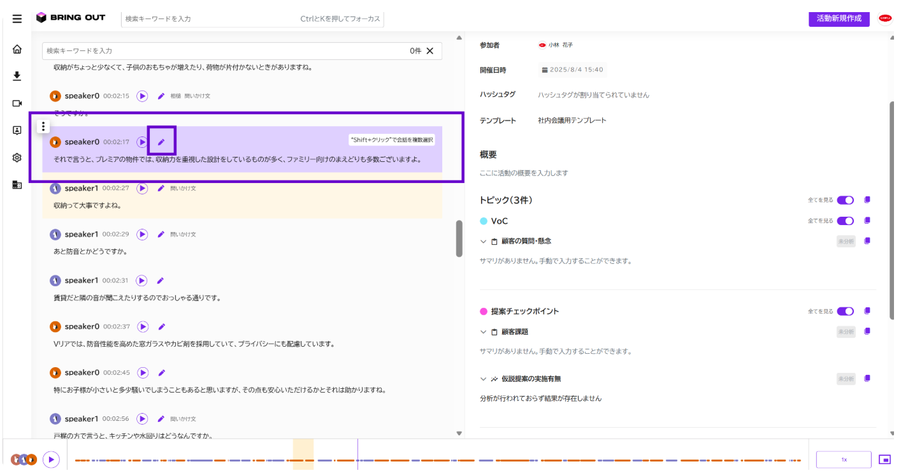Copy the 提案チェックポイント topic contents
The width and height of the screenshot is (901, 473).
(x=867, y=311)
